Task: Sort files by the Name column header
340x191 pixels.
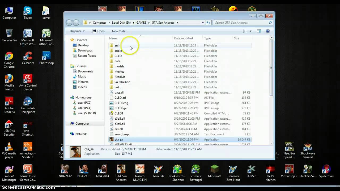Action: [140, 38]
